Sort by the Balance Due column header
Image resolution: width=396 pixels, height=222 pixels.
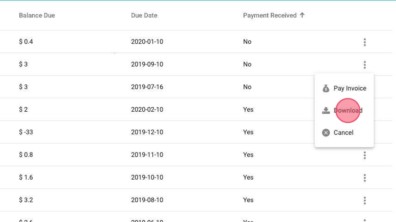37,15
